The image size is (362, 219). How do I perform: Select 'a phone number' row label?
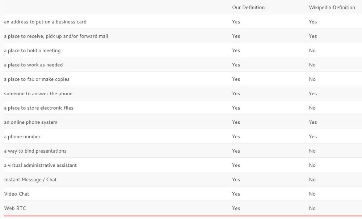coord(22,137)
